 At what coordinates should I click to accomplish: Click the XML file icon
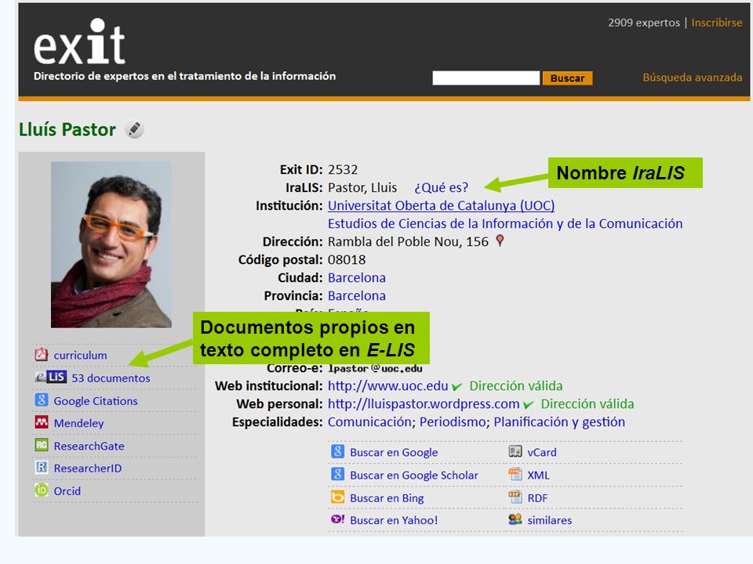(x=515, y=475)
